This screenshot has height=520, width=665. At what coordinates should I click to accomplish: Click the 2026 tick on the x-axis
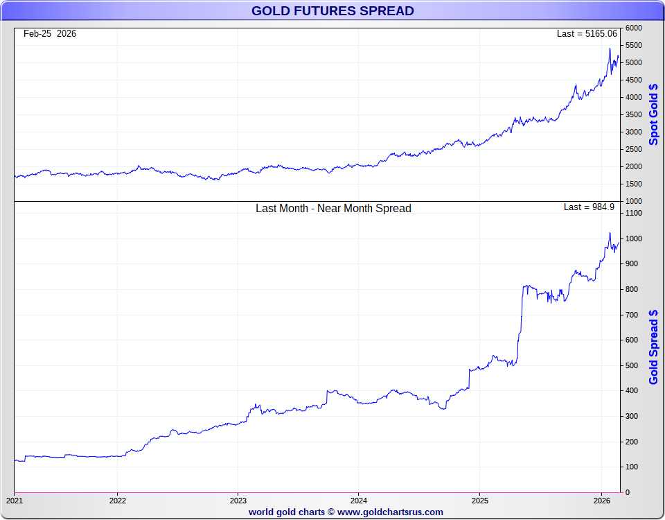tap(600, 500)
